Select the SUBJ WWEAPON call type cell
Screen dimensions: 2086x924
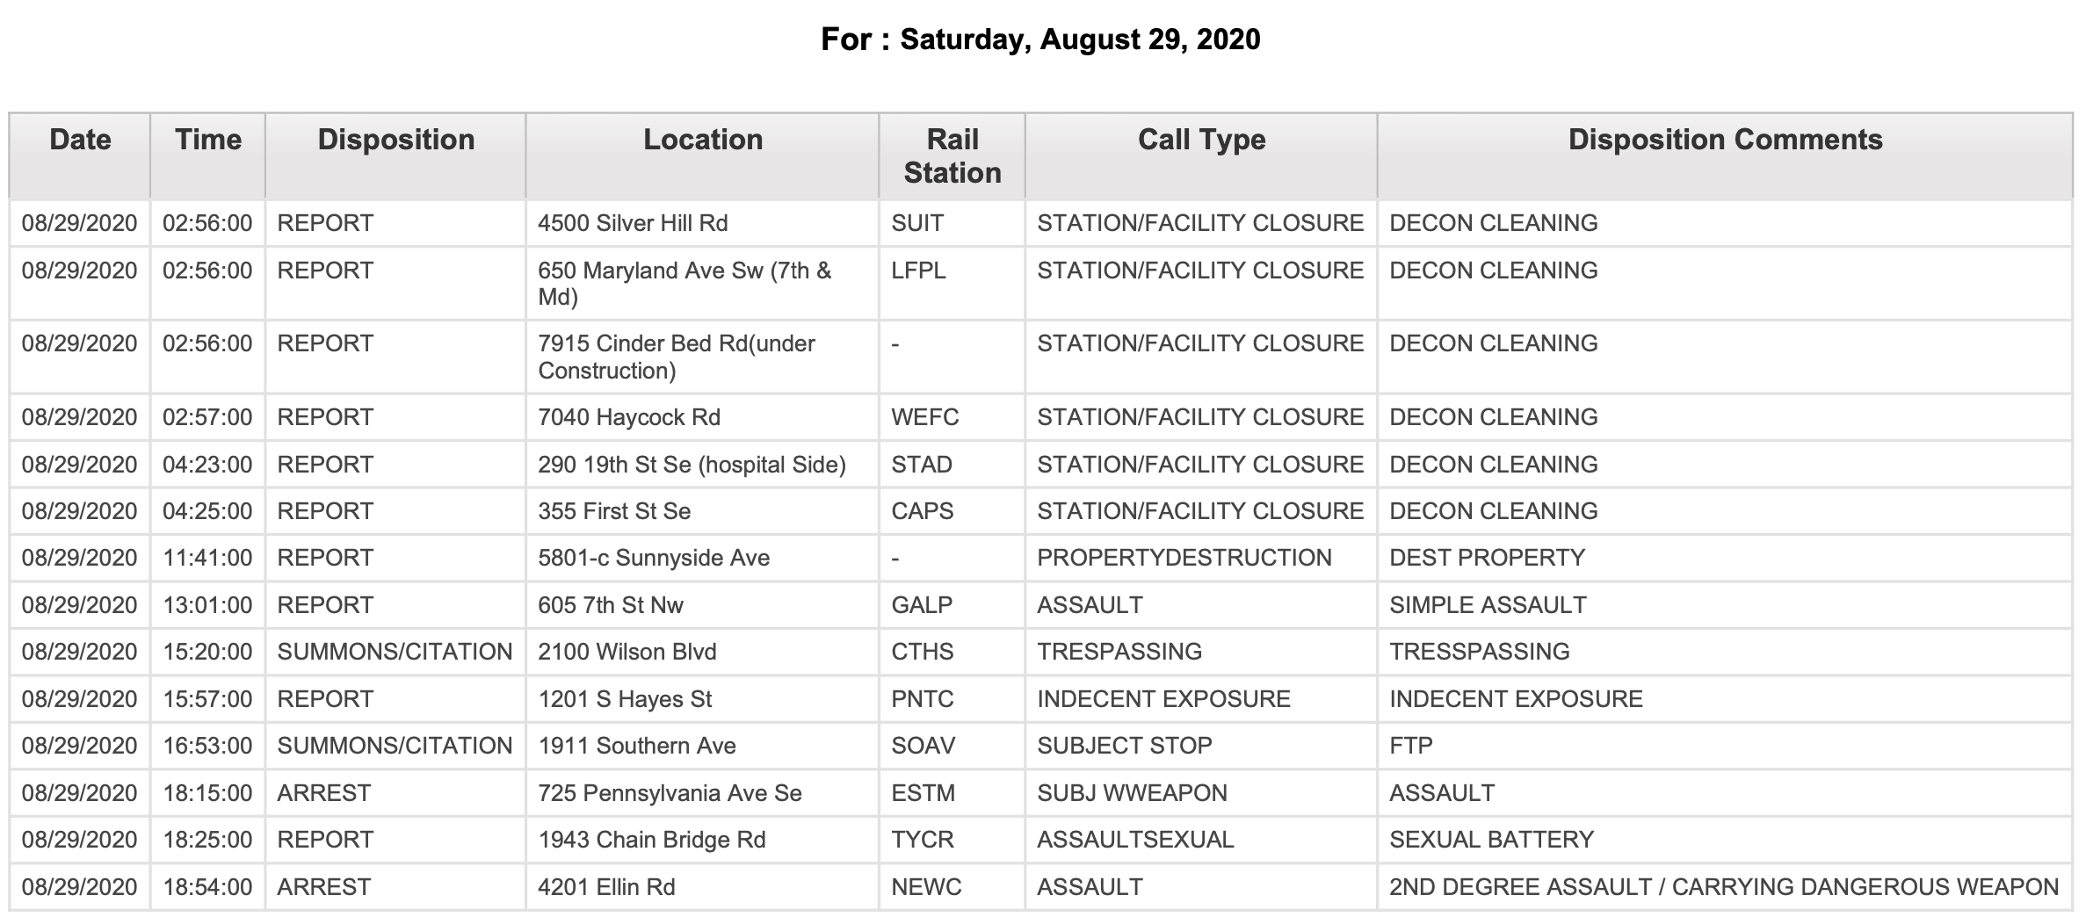pos(1201,793)
